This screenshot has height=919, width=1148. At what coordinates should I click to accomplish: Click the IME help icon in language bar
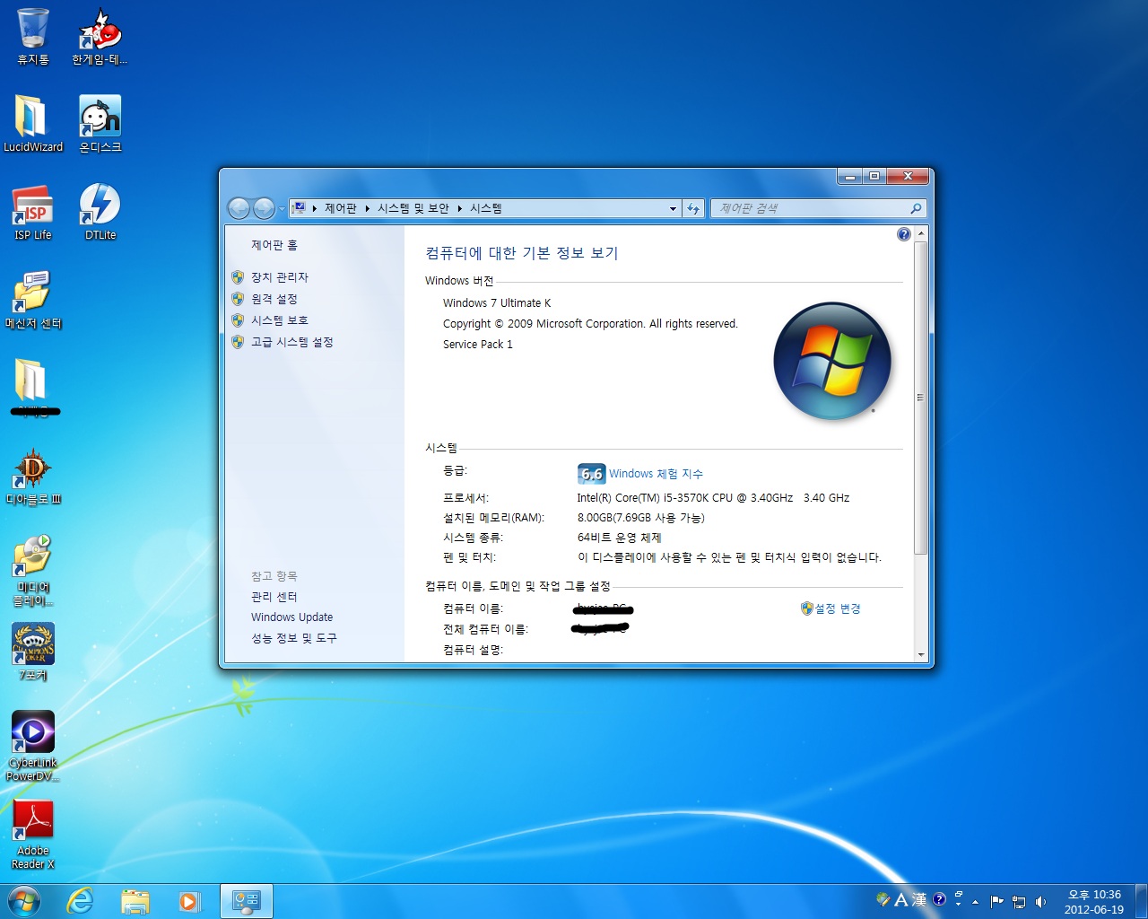pyautogui.click(x=939, y=899)
